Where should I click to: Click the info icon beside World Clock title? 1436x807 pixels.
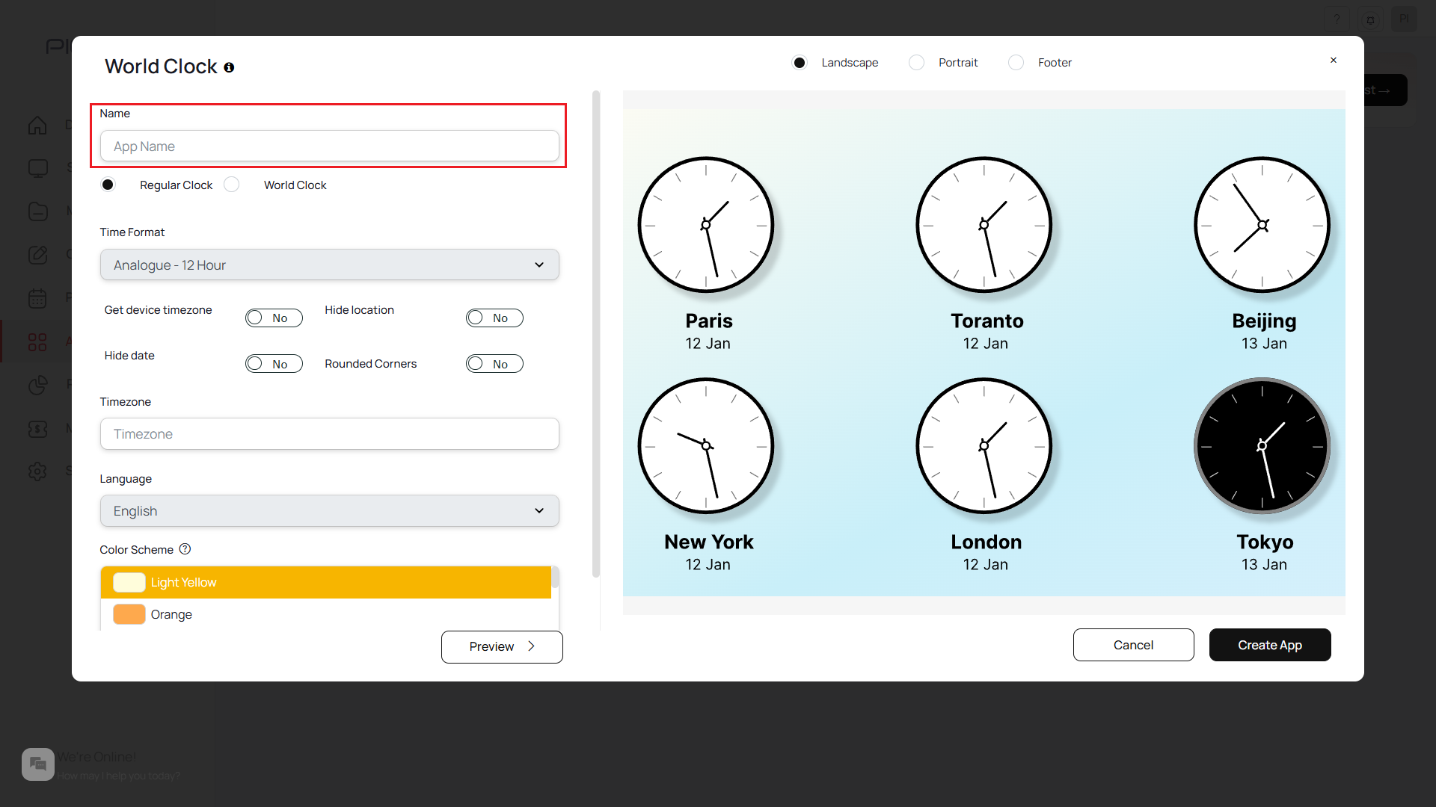pyautogui.click(x=229, y=67)
